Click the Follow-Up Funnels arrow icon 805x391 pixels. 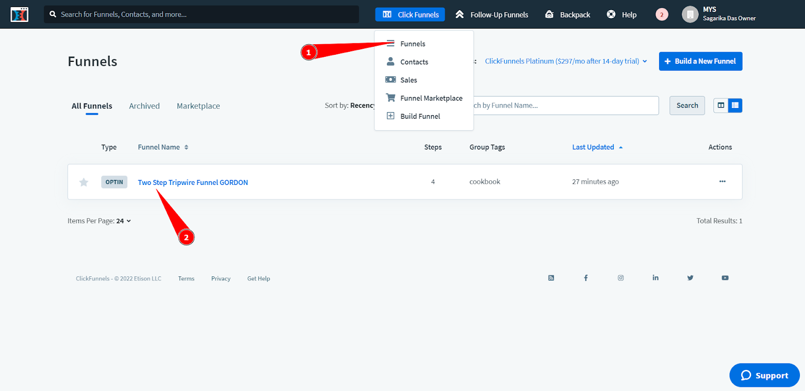(459, 15)
